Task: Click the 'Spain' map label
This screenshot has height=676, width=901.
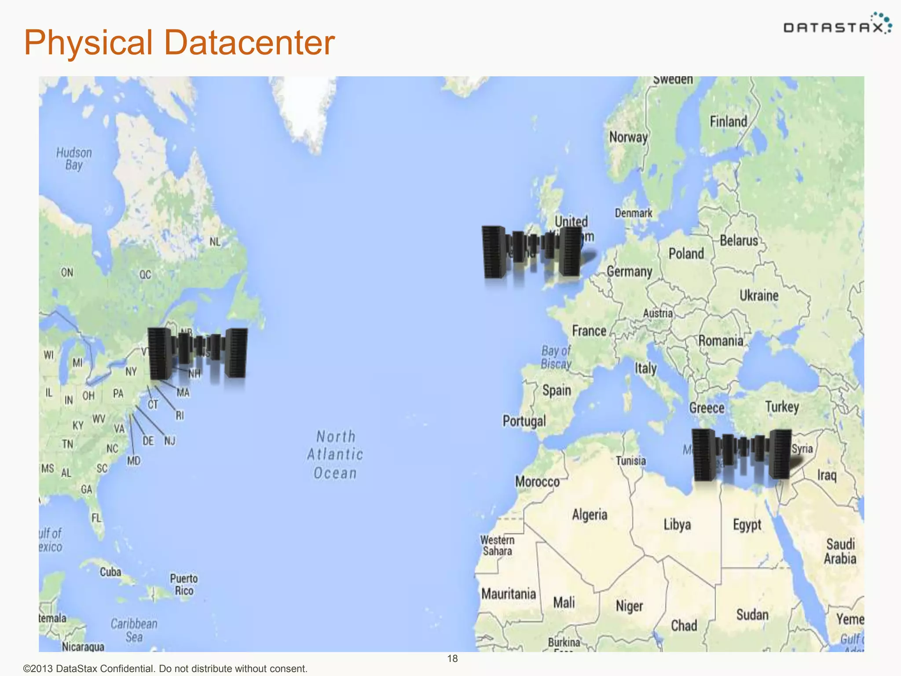Action: (557, 390)
